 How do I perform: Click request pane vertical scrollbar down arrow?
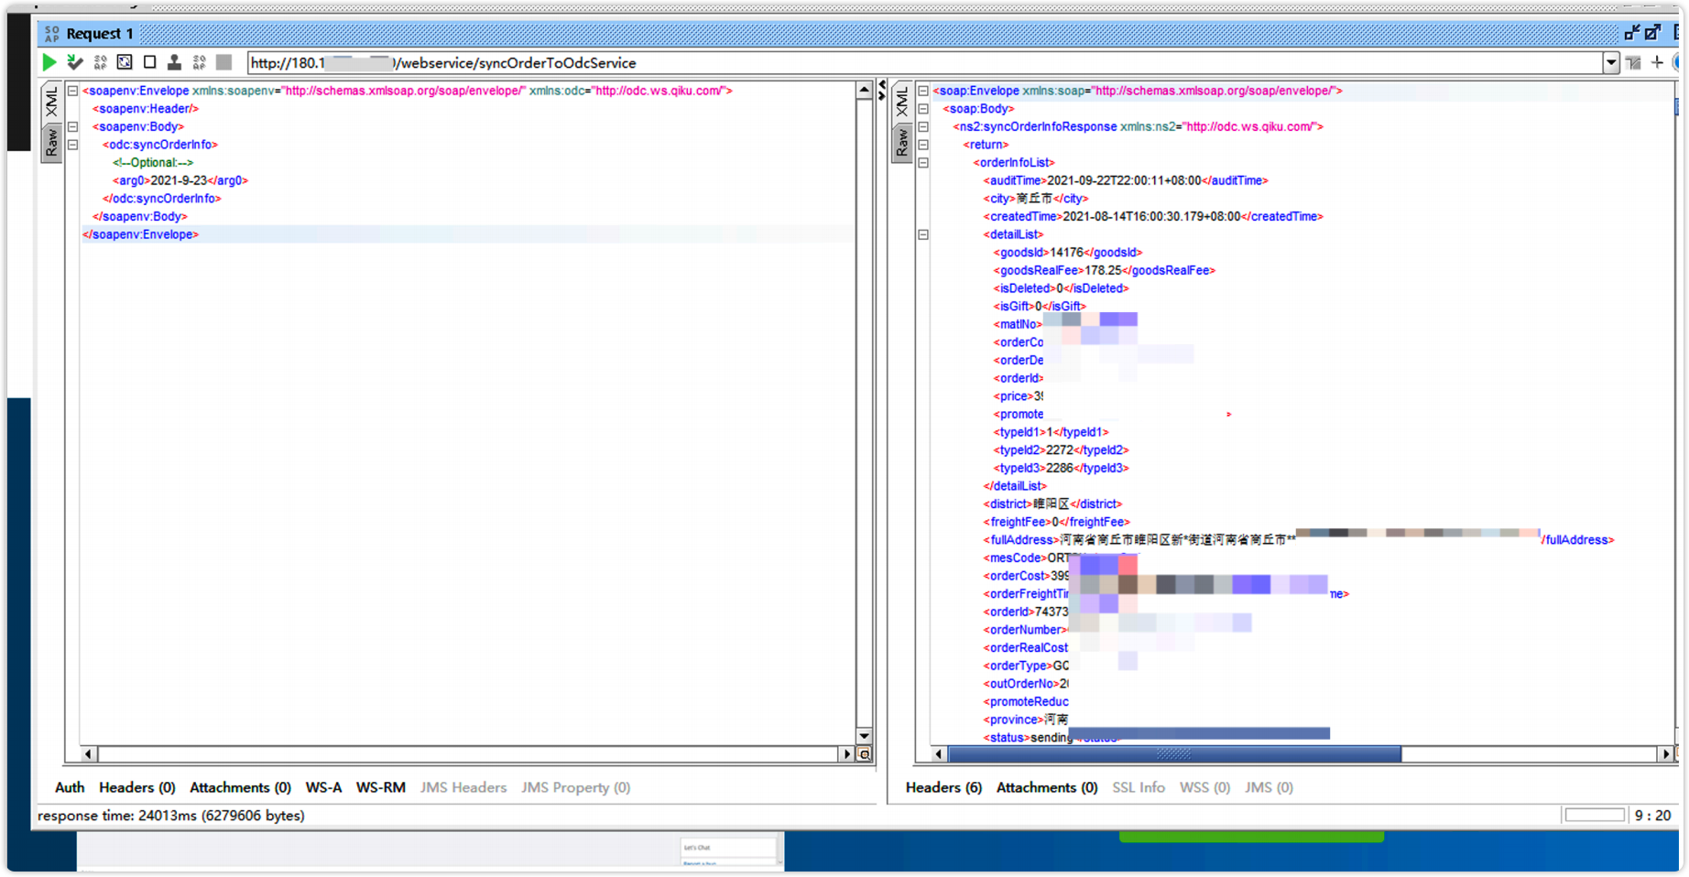[864, 736]
